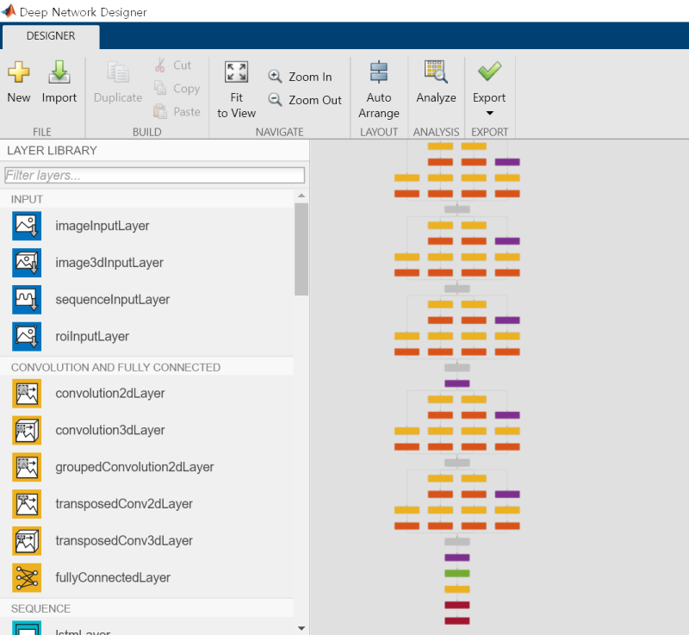Click the Auto Arrange icon

pyautogui.click(x=379, y=72)
